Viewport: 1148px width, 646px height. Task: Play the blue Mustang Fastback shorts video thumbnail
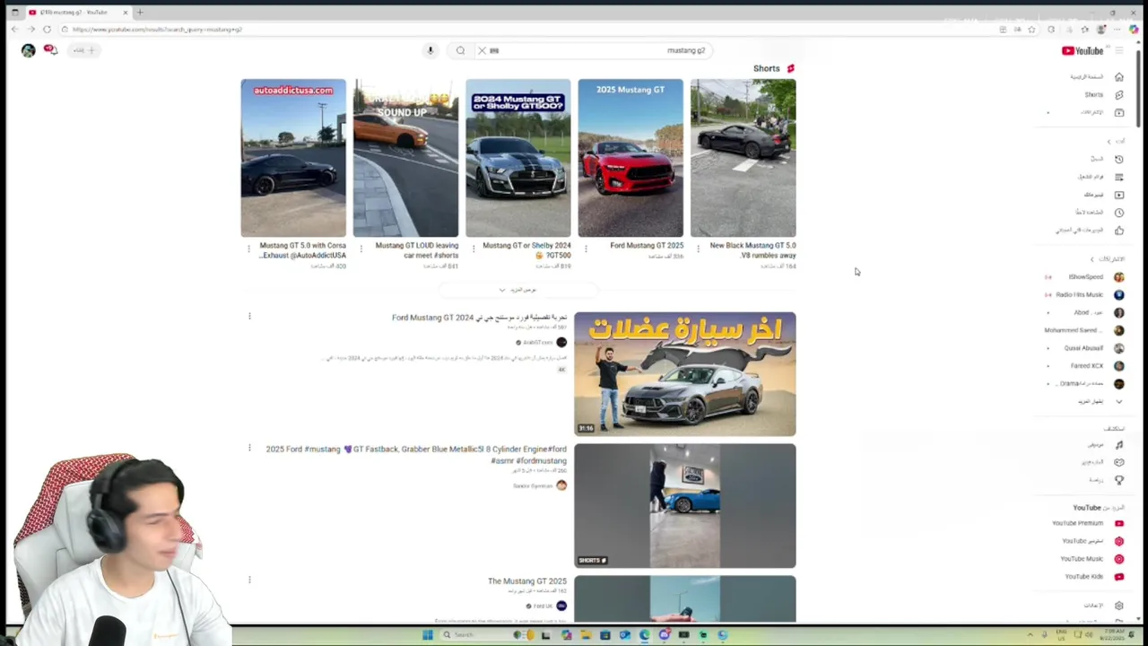coord(685,506)
